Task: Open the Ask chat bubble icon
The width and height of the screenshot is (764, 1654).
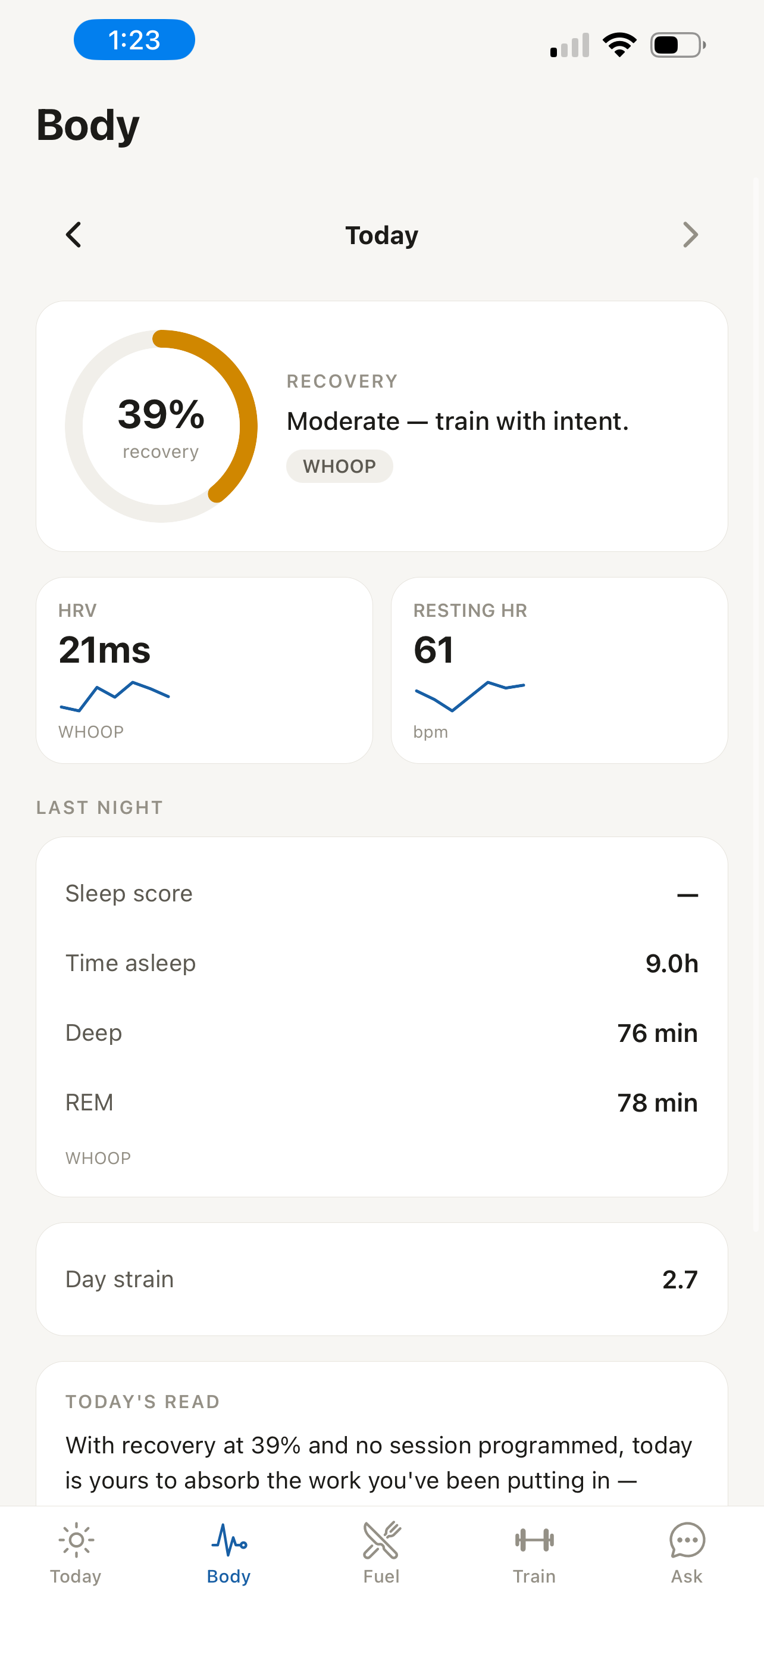Action: click(x=687, y=1540)
